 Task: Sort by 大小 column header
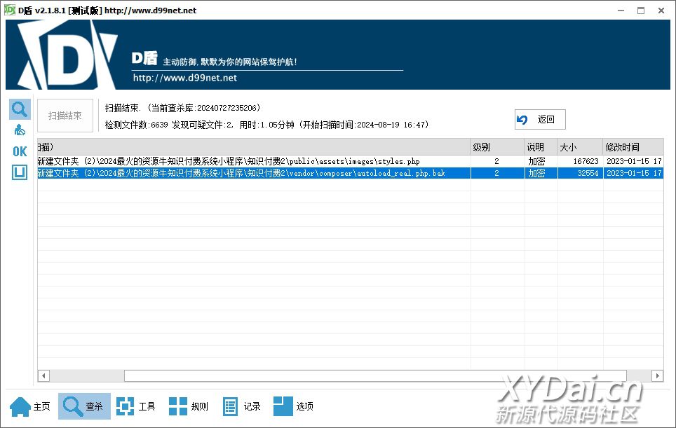[580, 147]
